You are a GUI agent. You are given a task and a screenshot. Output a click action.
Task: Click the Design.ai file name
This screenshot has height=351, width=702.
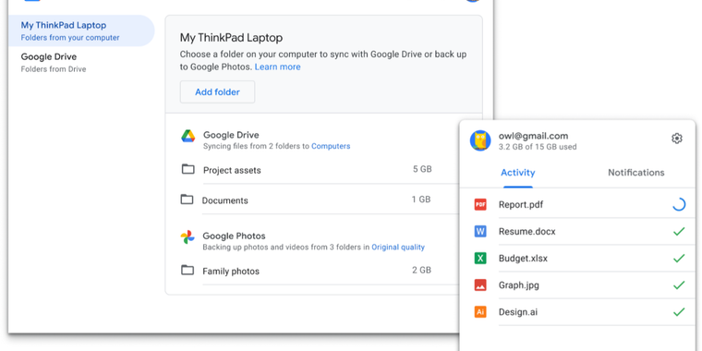pos(518,312)
